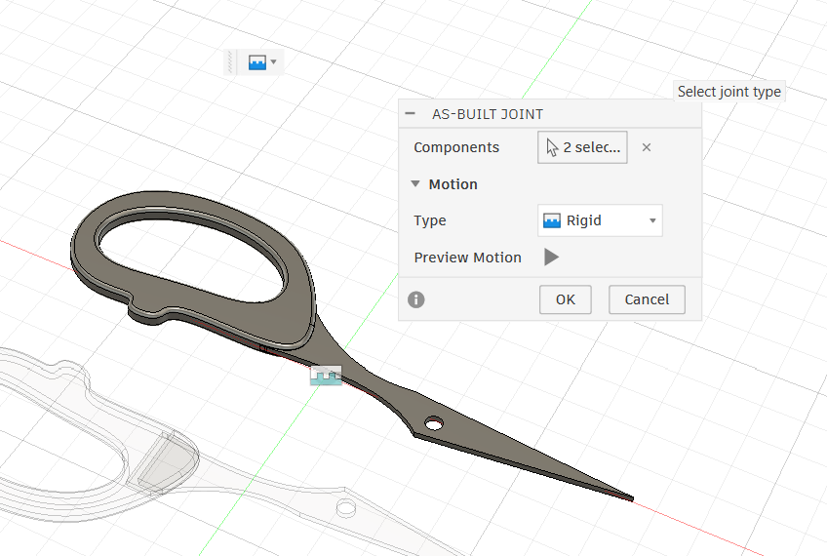Grab the floating toolbar's dotted grip handle
827x556 pixels.
231,62
